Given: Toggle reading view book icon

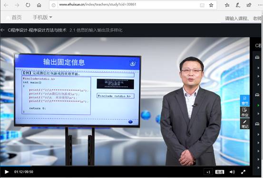Looking at the screenshot, I should tap(202, 5).
